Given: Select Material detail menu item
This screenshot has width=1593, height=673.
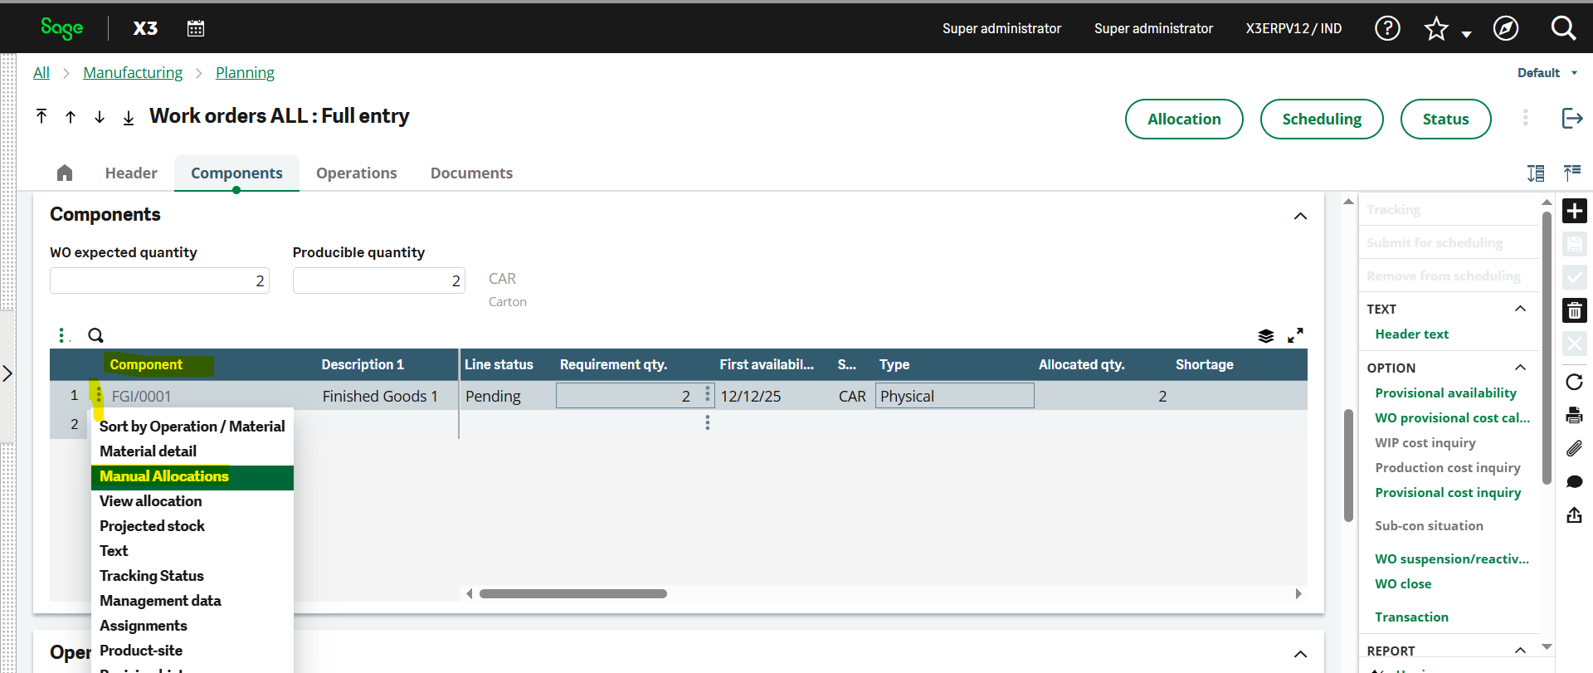Looking at the screenshot, I should [192, 451].
